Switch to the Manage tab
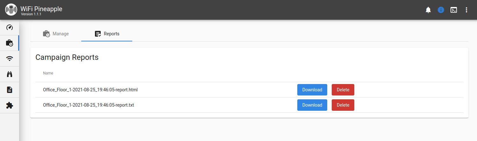The image size is (477, 141). click(56, 34)
